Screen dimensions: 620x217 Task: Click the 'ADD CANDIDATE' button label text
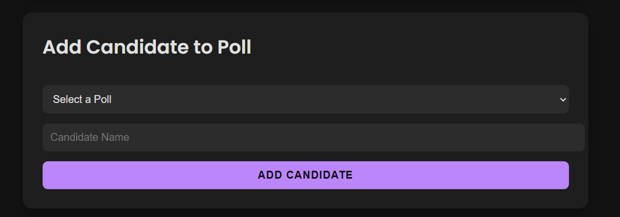click(305, 175)
